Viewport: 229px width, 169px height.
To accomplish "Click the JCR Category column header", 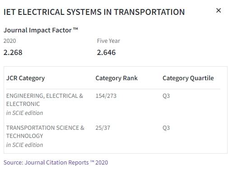I will click(26, 78).
